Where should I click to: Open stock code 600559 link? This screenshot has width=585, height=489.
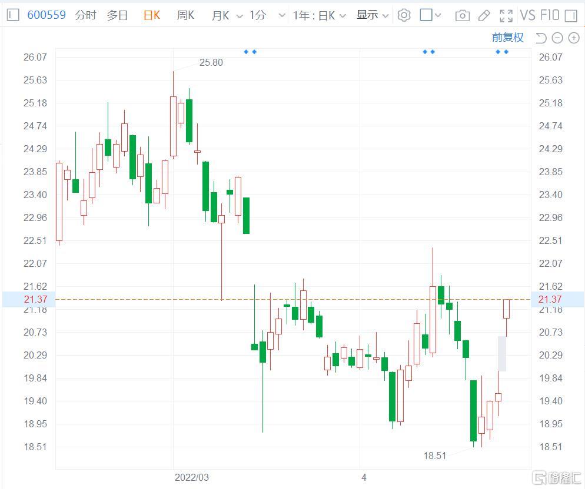46,15
